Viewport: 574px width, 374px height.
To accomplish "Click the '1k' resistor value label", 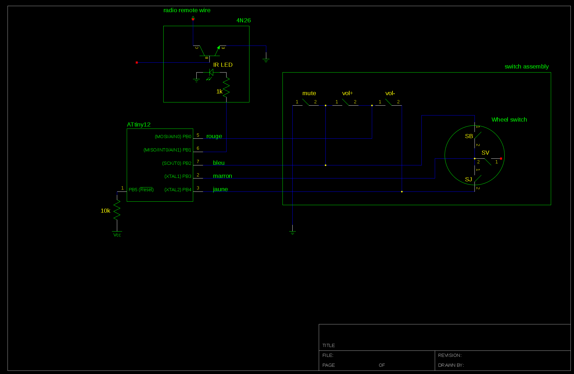I will pyautogui.click(x=219, y=91).
